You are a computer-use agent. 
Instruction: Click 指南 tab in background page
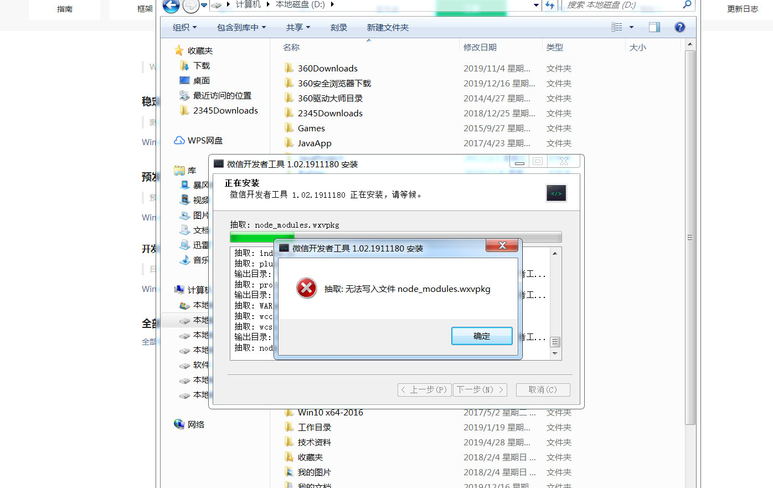click(65, 9)
